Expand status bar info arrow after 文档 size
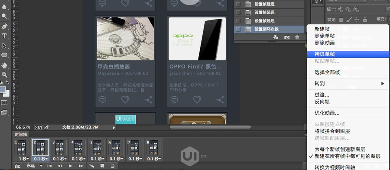 114,127
